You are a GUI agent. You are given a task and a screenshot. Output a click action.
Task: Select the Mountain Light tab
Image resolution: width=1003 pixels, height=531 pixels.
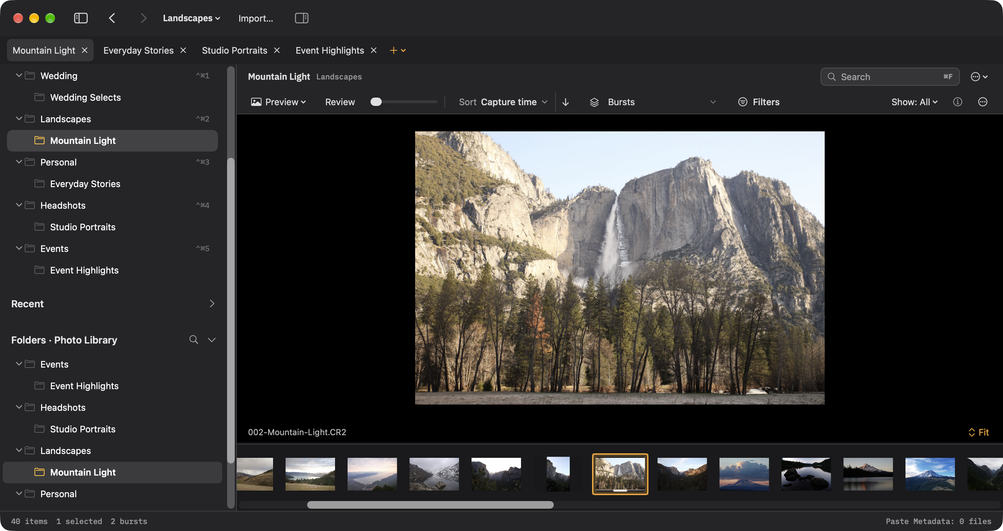click(x=44, y=50)
